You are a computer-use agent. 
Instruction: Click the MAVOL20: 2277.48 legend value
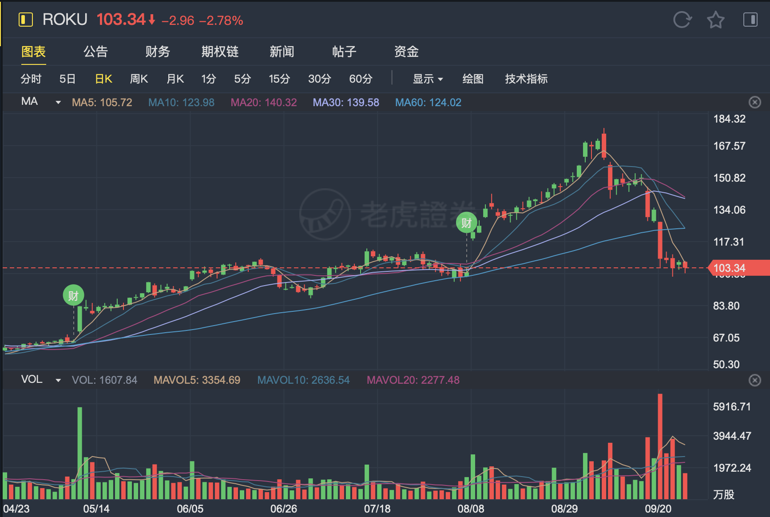click(x=413, y=380)
